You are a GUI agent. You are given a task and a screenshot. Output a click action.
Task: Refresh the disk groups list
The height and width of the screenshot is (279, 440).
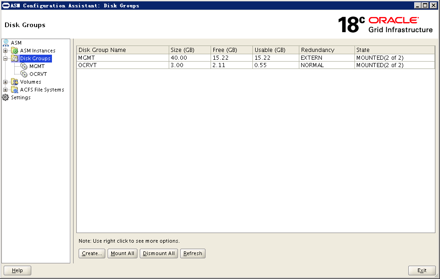[193, 253]
